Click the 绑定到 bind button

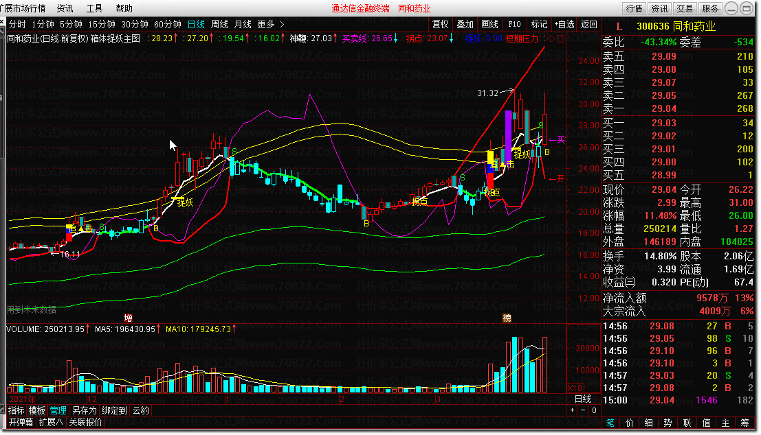point(115,410)
